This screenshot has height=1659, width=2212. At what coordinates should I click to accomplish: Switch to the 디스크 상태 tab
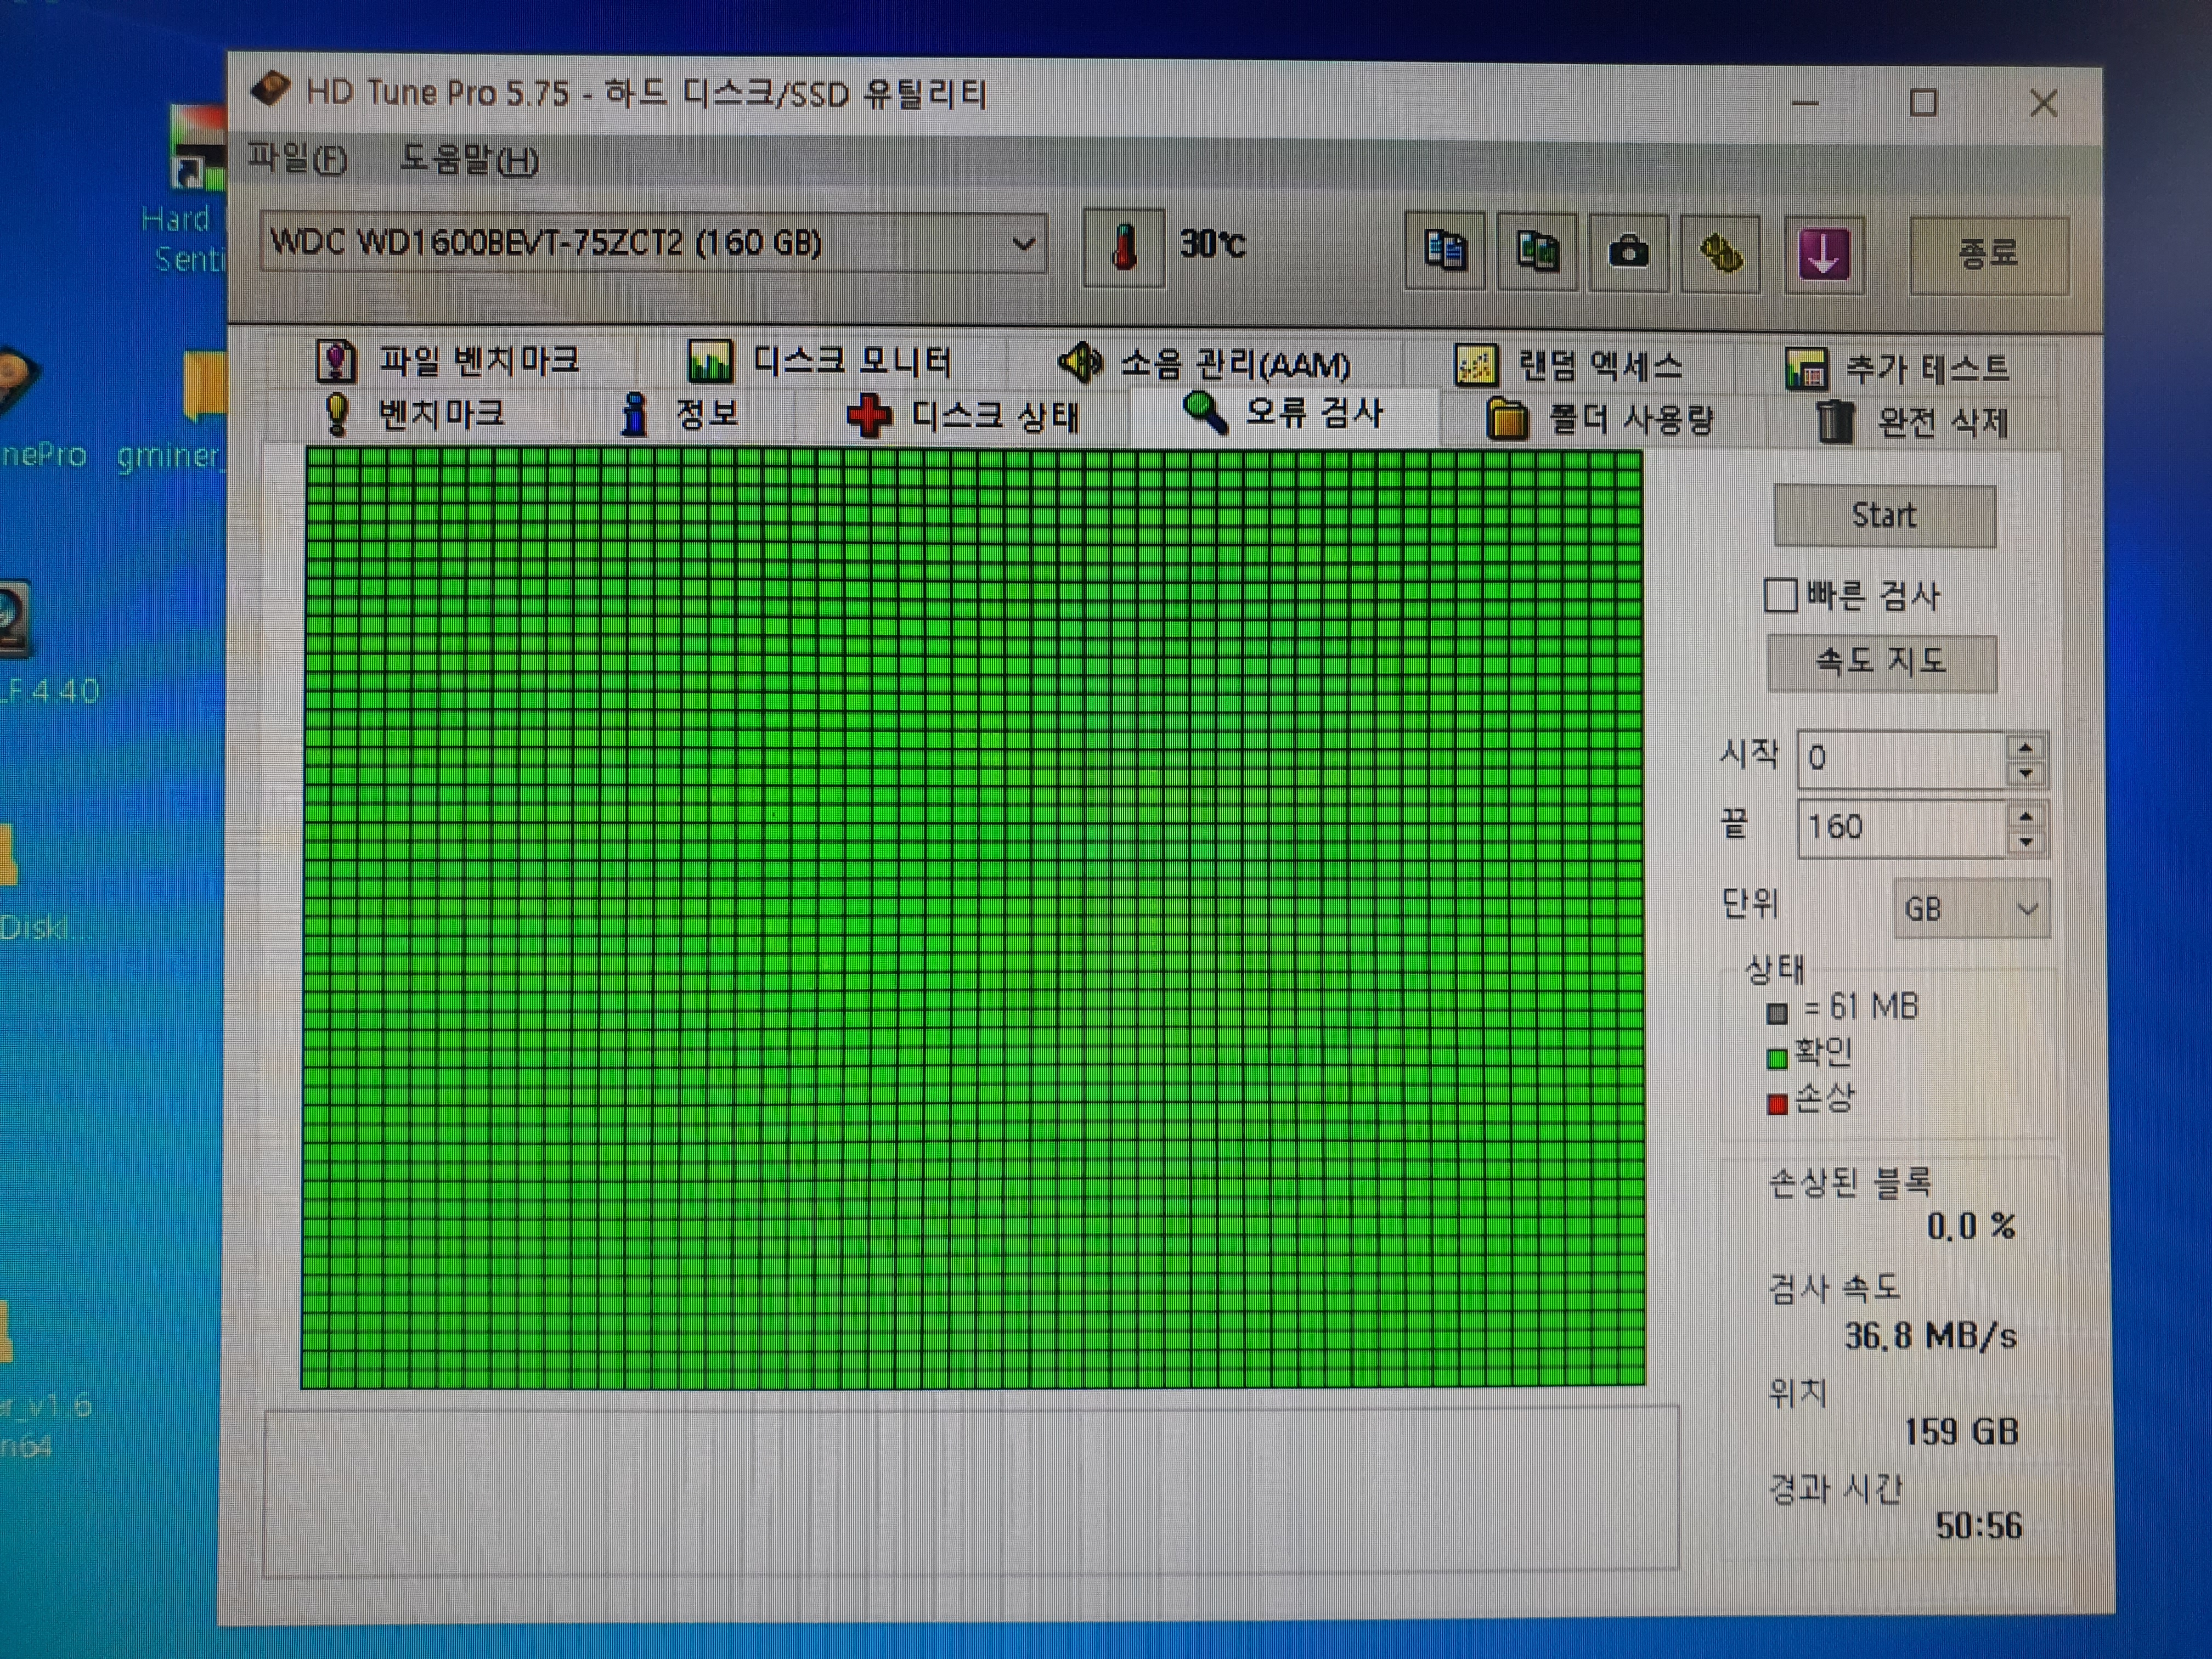pos(963,416)
